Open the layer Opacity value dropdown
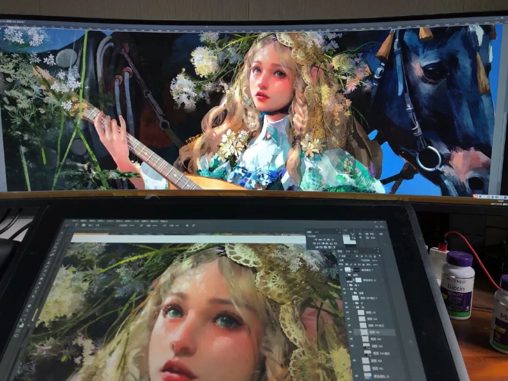 [x=381, y=261]
